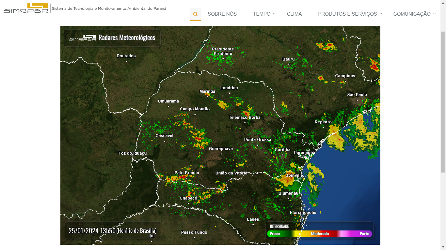Click the Bauru city label

(x=289, y=59)
